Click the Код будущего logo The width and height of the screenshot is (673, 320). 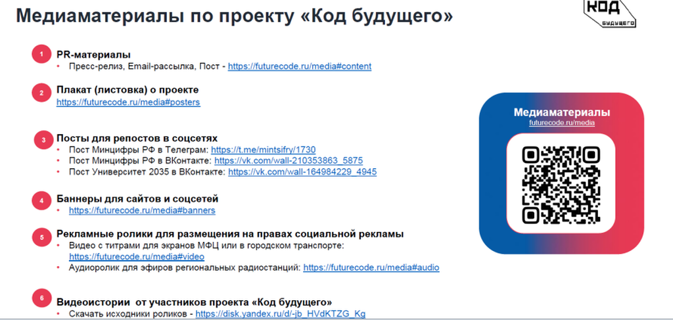coord(611,13)
